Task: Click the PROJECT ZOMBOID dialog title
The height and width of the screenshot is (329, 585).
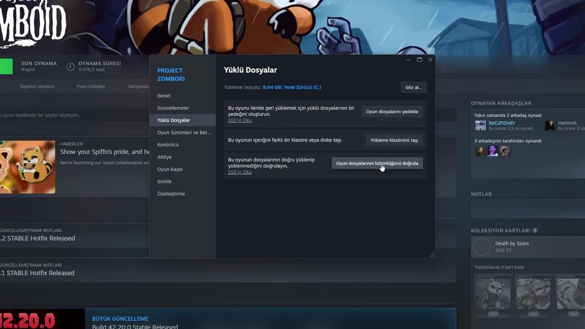Action: pyautogui.click(x=171, y=74)
